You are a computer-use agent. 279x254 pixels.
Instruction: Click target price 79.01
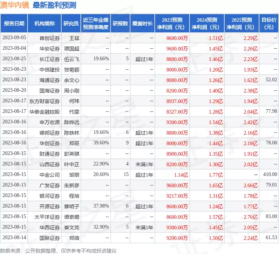tap(271, 185)
